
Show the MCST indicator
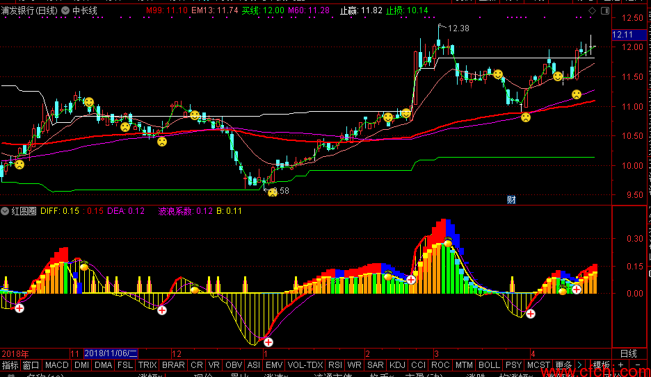(538, 365)
